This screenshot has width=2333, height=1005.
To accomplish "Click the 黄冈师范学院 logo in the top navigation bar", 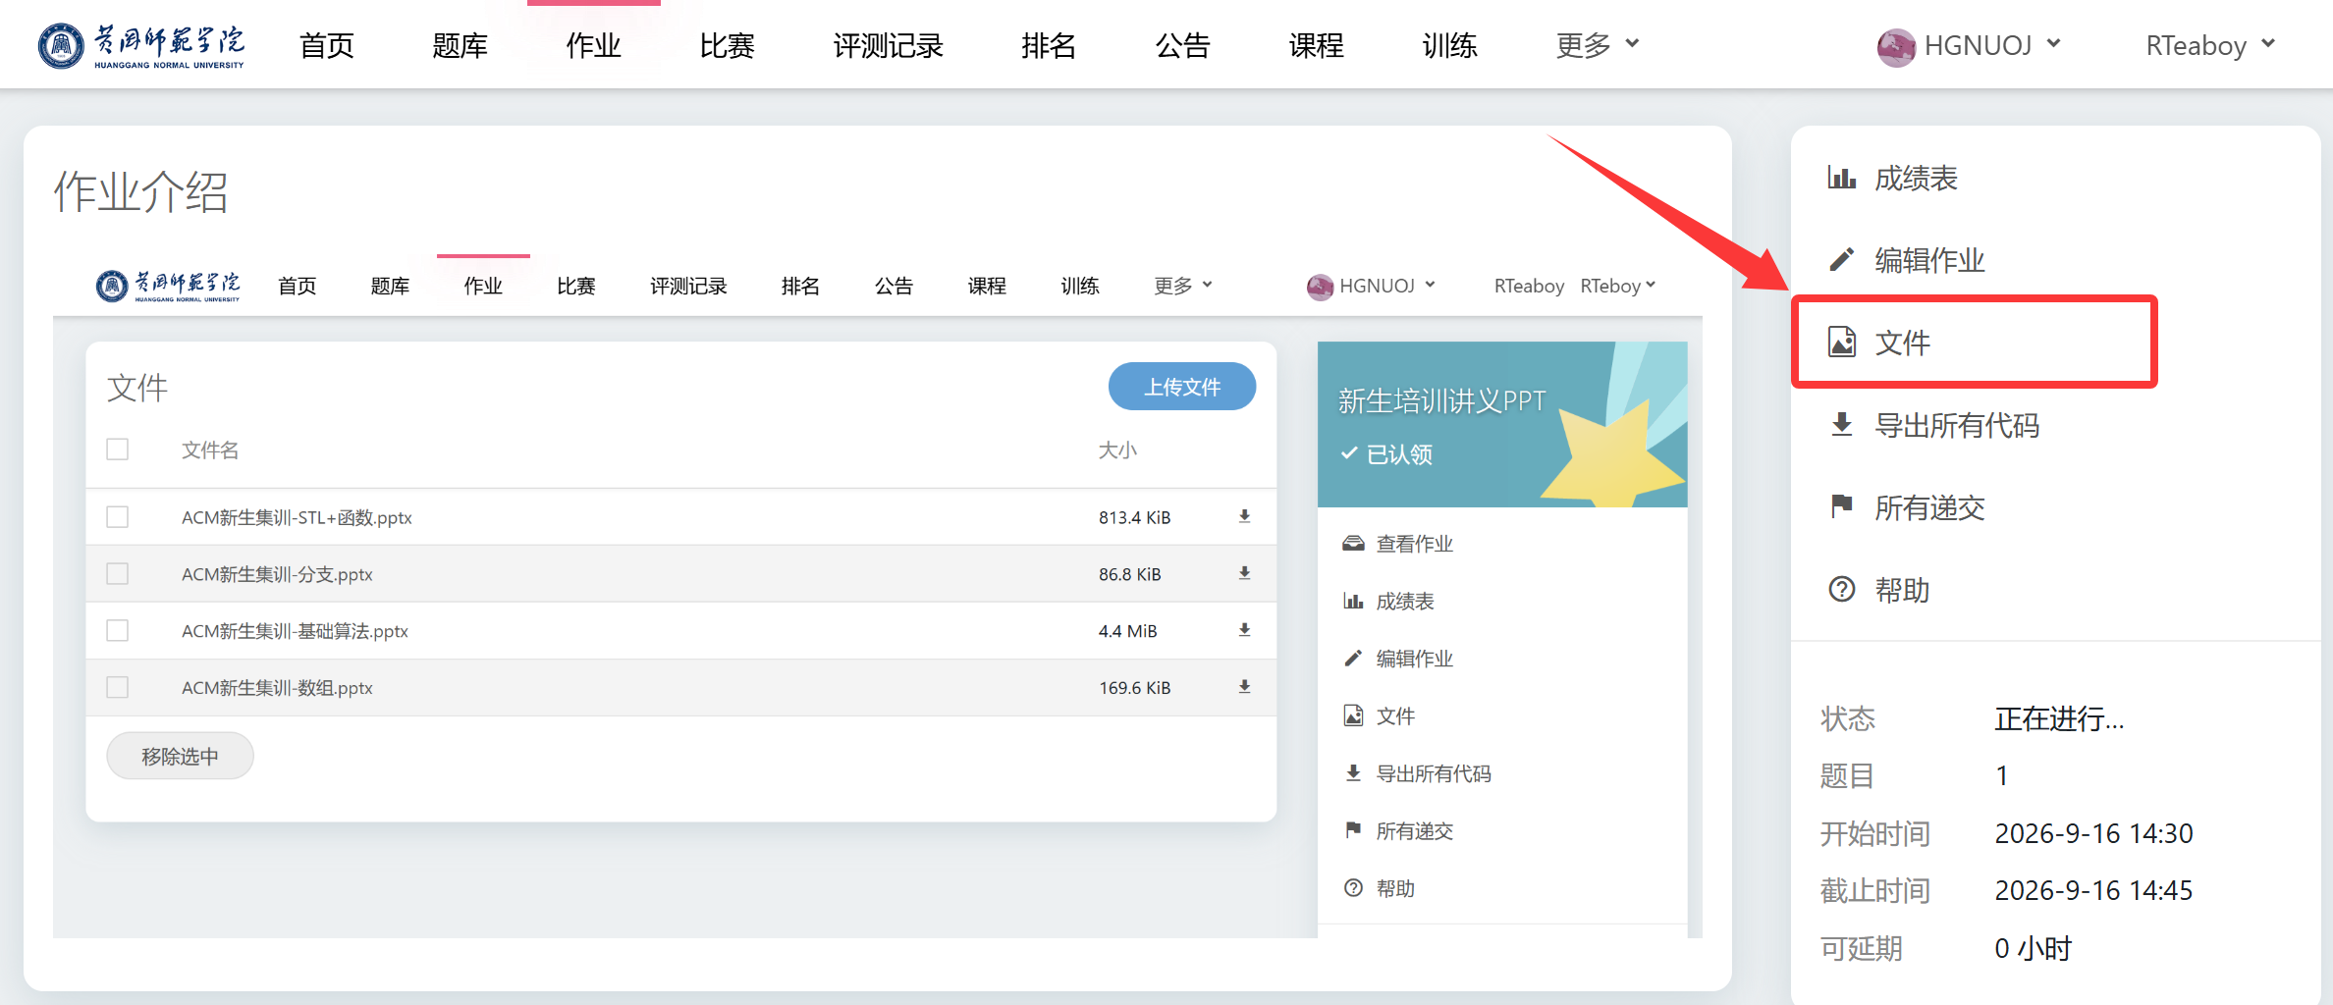I will (x=141, y=45).
